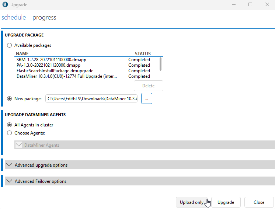This screenshot has width=275, height=209.
Task: Minimize the Upgrade window
Action: pos(233,5)
